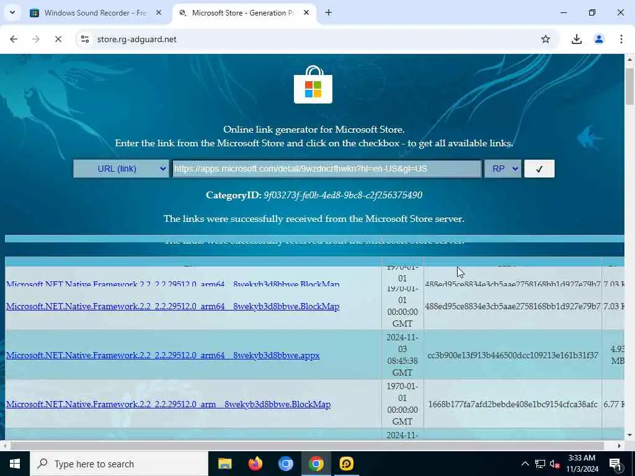Open the arm64 BlockMap download link
The width and height of the screenshot is (635, 476).
172,306
